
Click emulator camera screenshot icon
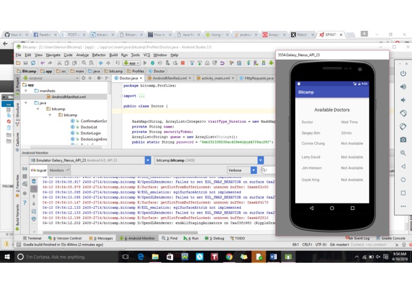[x=403, y=139]
